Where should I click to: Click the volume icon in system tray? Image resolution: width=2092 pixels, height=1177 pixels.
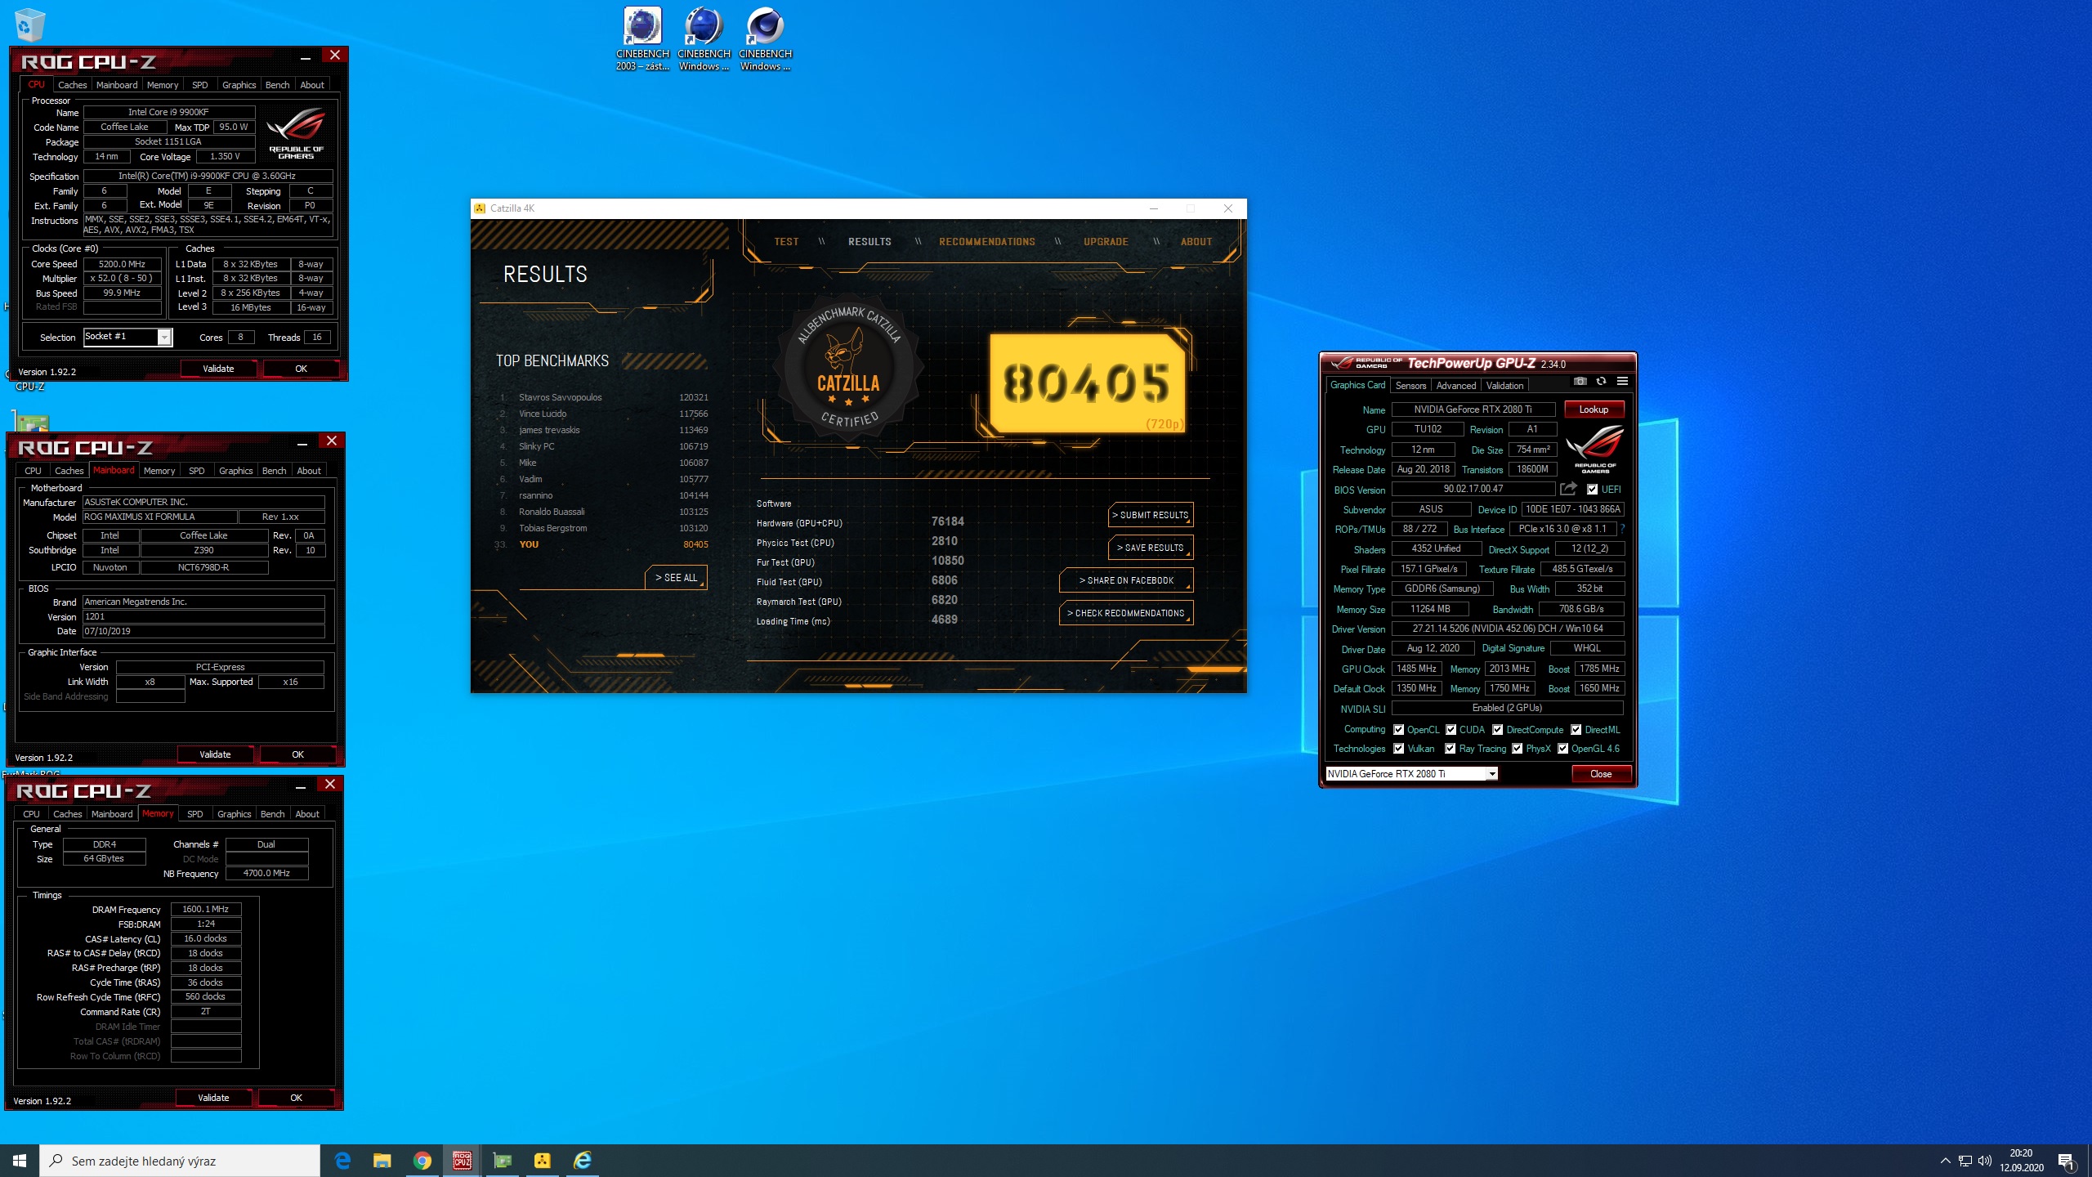(x=1985, y=1161)
